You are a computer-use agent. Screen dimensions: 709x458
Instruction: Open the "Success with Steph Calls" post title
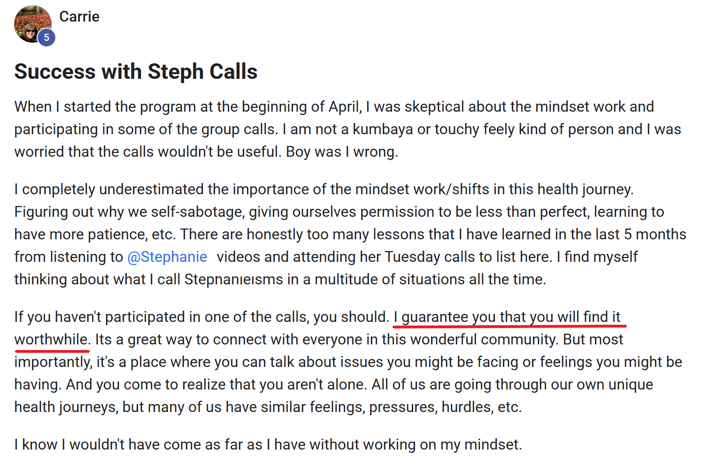click(136, 72)
